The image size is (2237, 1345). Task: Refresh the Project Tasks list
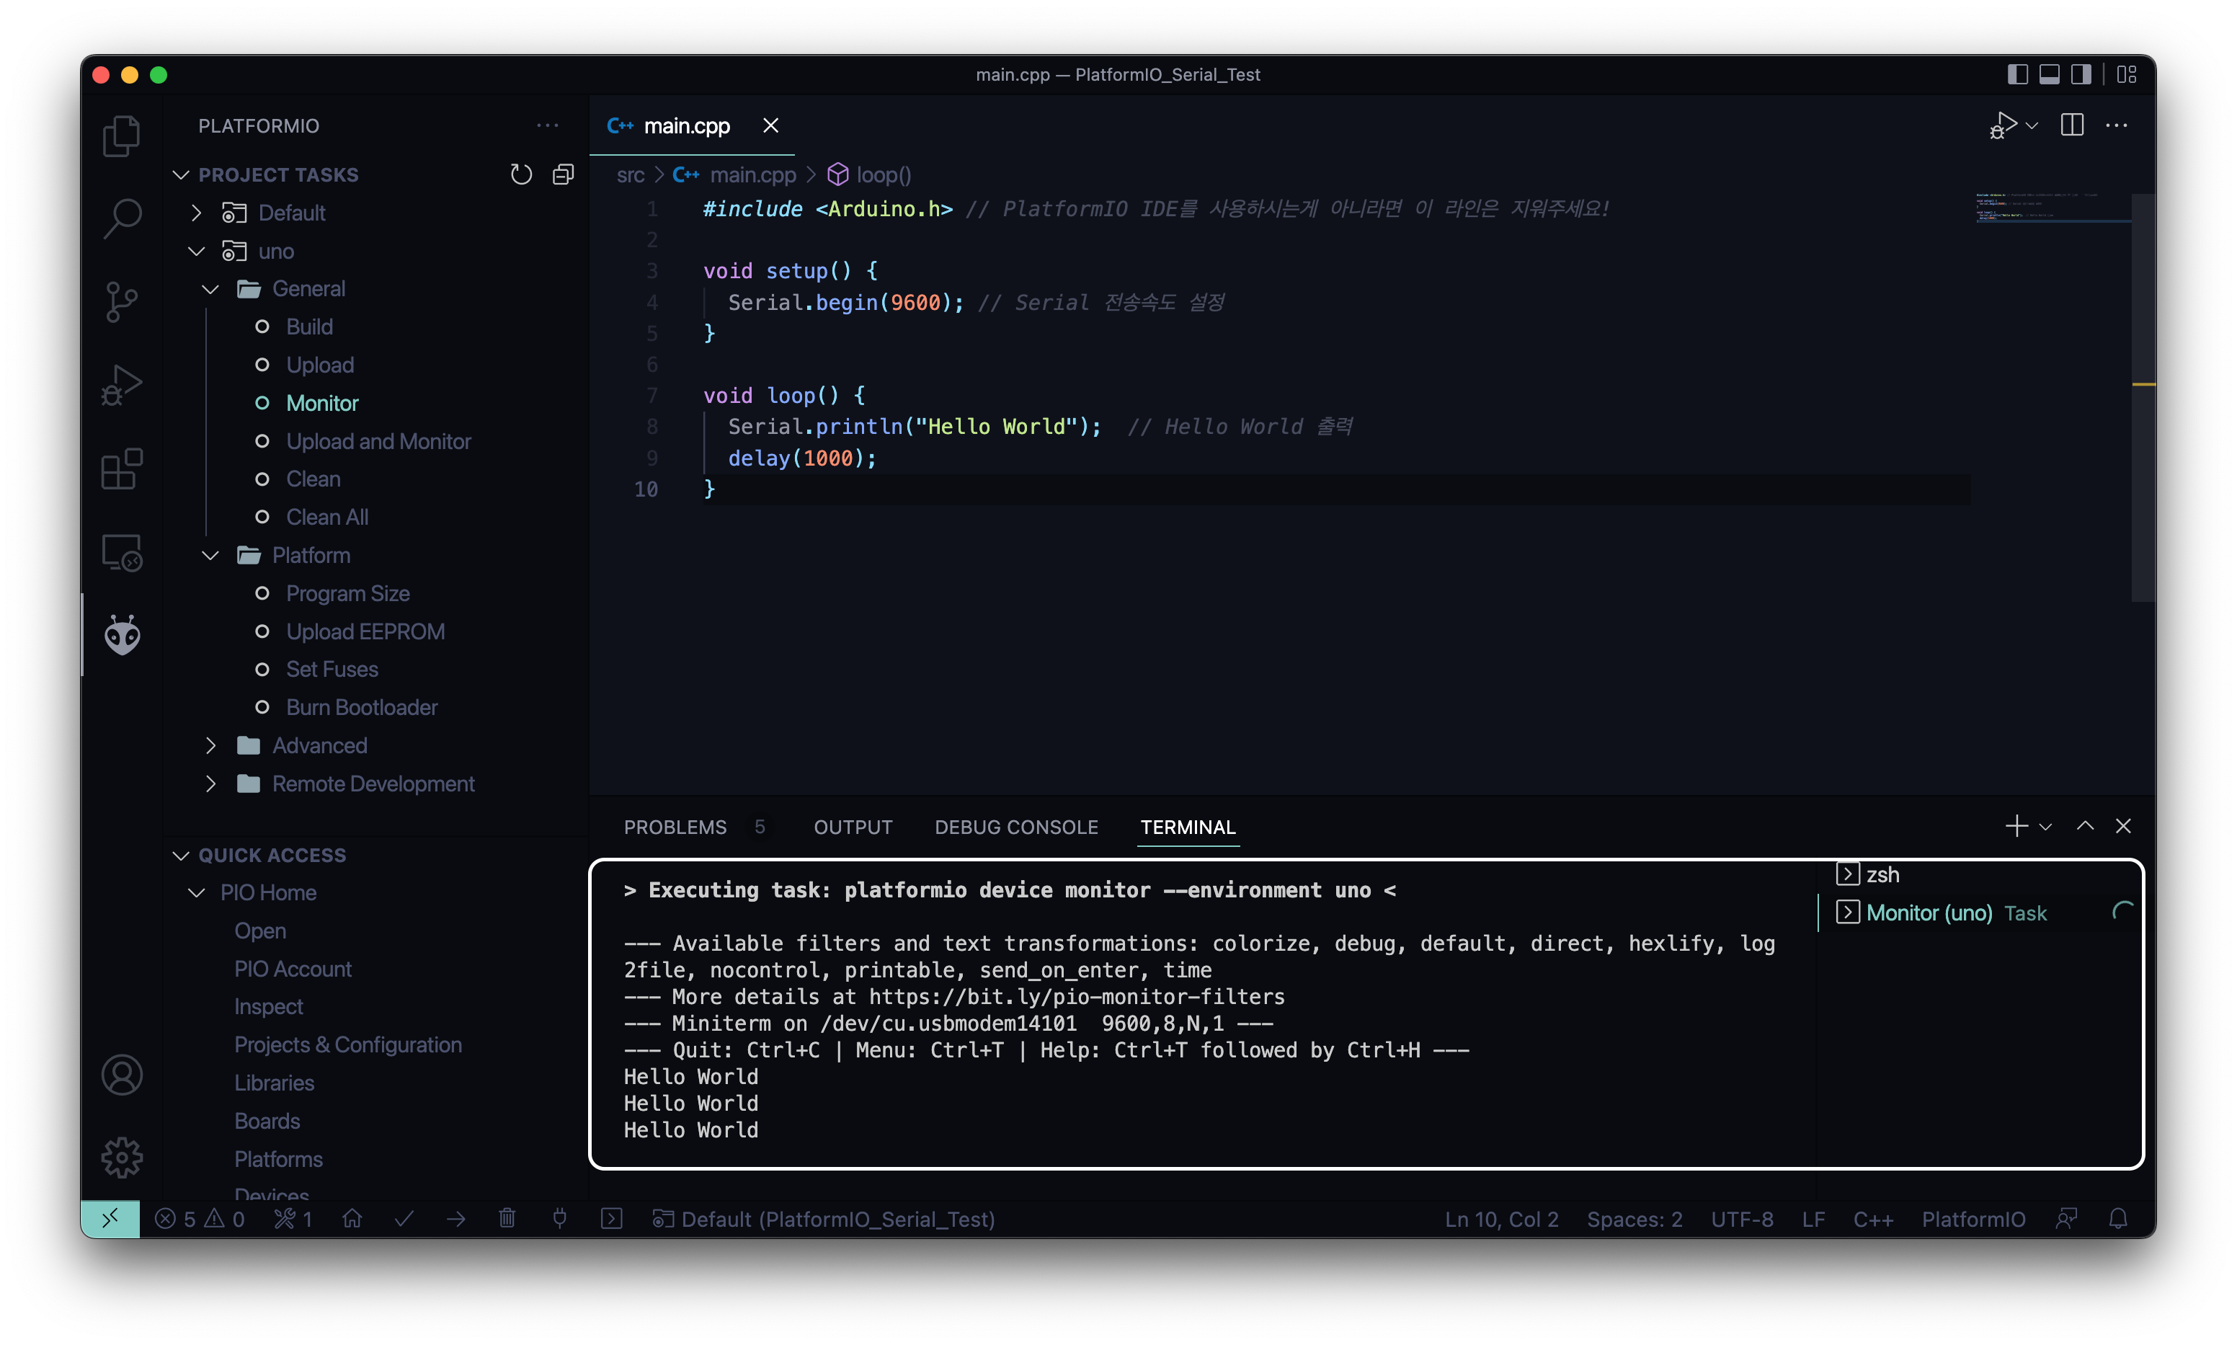pos(521,174)
